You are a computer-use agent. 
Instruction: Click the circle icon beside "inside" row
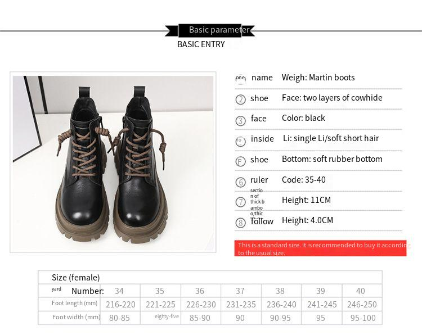(240, 141)
